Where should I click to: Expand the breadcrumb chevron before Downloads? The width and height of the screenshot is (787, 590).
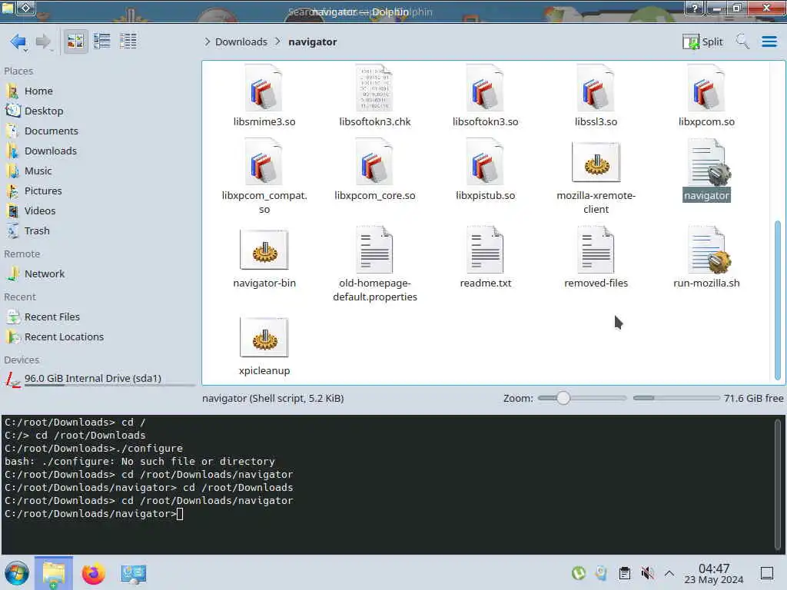(x=207, y=41)
